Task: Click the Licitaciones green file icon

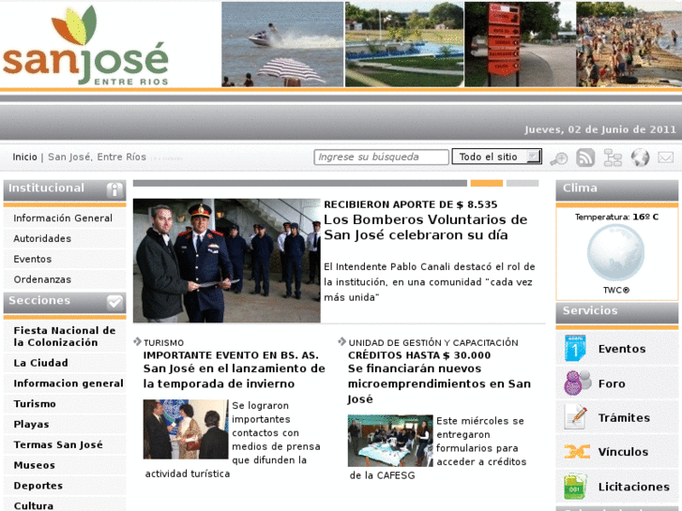Action: pyautogui.click(x=575, y=487)
